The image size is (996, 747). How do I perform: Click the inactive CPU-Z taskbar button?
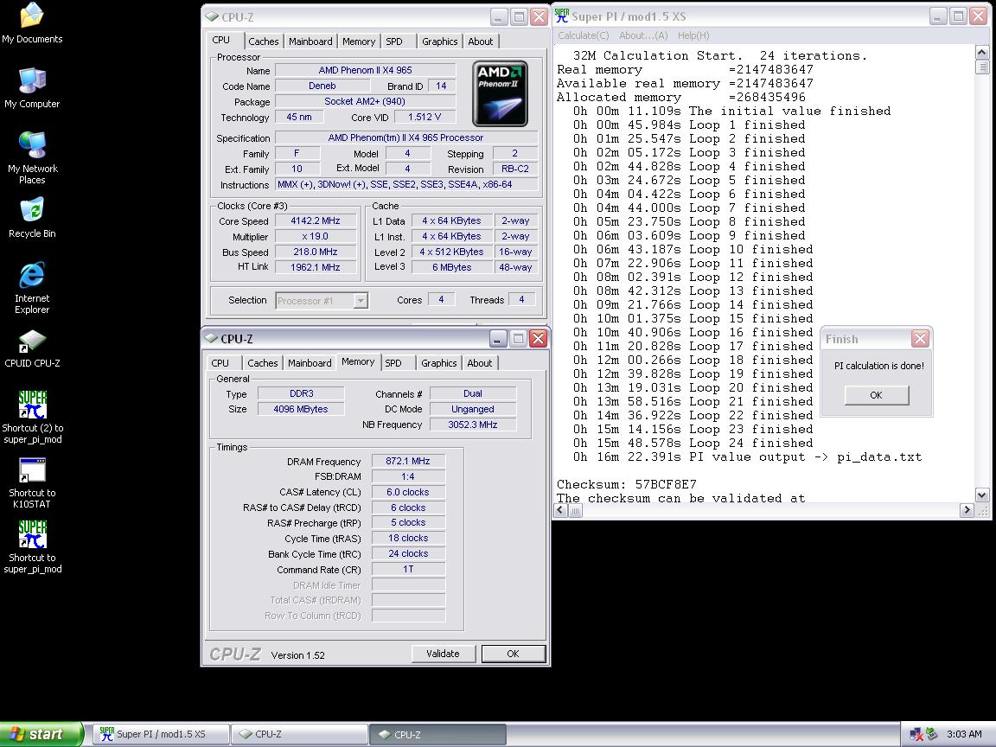pyautogui.click(x=300, y=734)
